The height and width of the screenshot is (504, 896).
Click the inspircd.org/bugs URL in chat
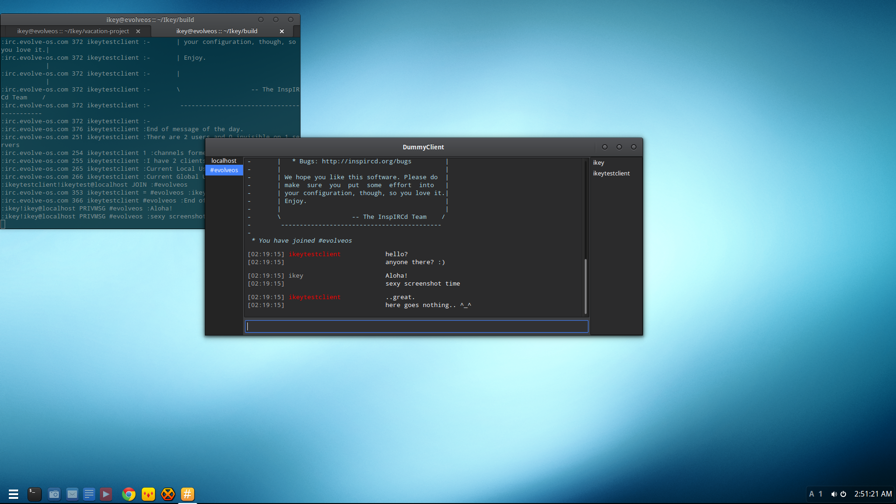[366, 161]
